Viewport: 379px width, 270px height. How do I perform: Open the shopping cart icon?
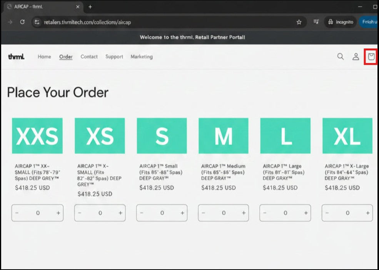tap(371, 57)
